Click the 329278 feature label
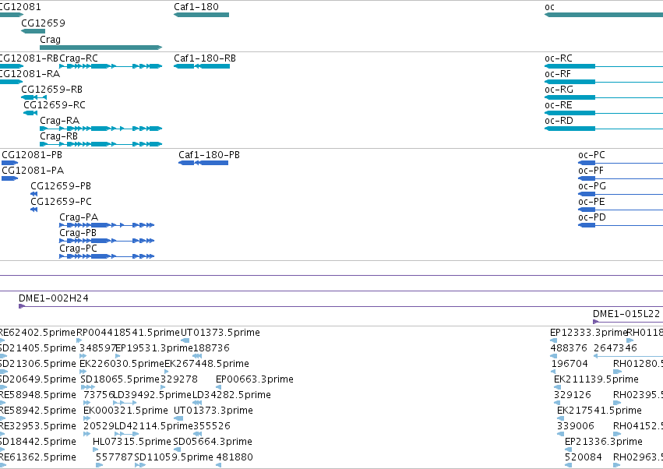Viewport: 663px width, 469px height. pos(179,379)
